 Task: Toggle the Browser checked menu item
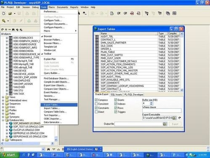(59, 36)
